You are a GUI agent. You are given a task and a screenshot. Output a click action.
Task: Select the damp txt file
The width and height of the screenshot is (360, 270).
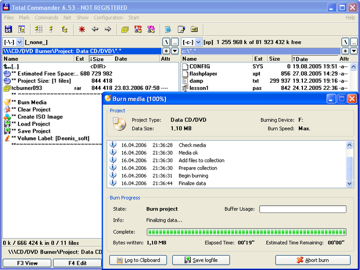[x=265, y=81]
